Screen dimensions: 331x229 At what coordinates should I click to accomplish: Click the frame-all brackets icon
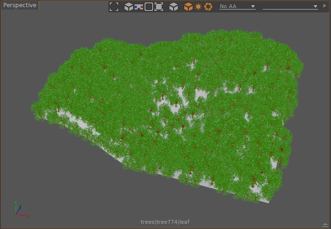(x=114, y=7)
